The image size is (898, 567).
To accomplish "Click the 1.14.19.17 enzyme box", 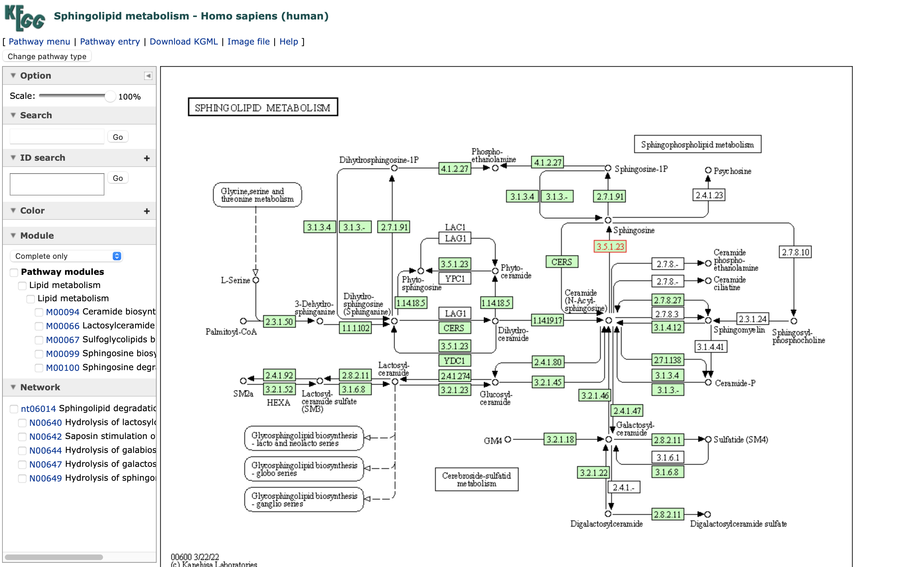I will (x=548, y=320).
